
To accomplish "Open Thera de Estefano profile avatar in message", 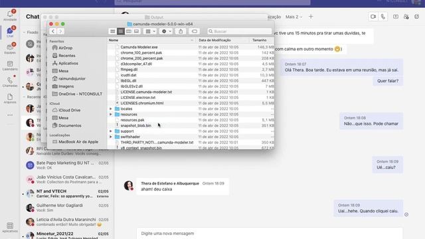I will (128, 185).
